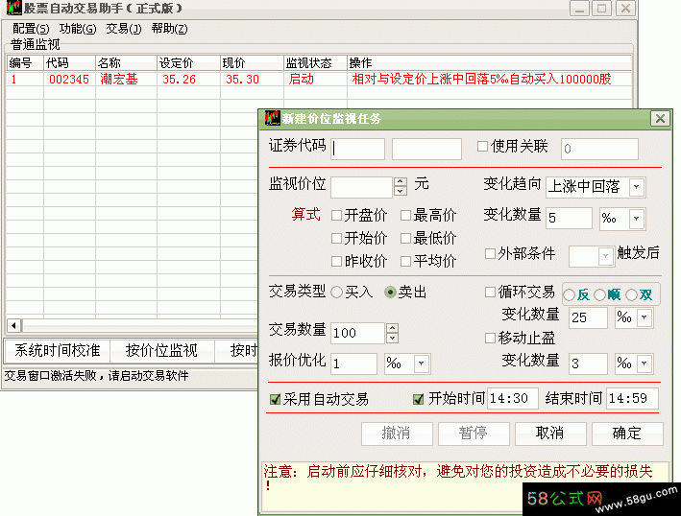Image resolution: width=681 pixels, height=516 pixels.
Task: Open the 变化趋向 上涨中回落 dropdown
Action: coord(637,187)
